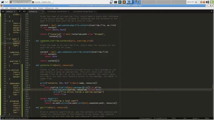The width and height of the screenshot is (214, 120).
Task: Collapse the h1 span block at line 27
Action: pyautogui.click(x=7, y=39)
